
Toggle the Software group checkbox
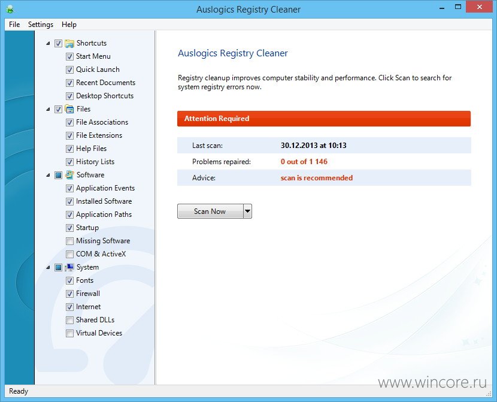(x=58, y=176)
